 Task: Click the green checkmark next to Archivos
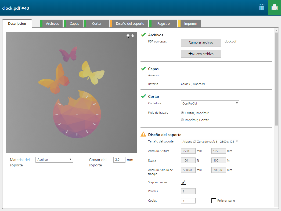143,35
